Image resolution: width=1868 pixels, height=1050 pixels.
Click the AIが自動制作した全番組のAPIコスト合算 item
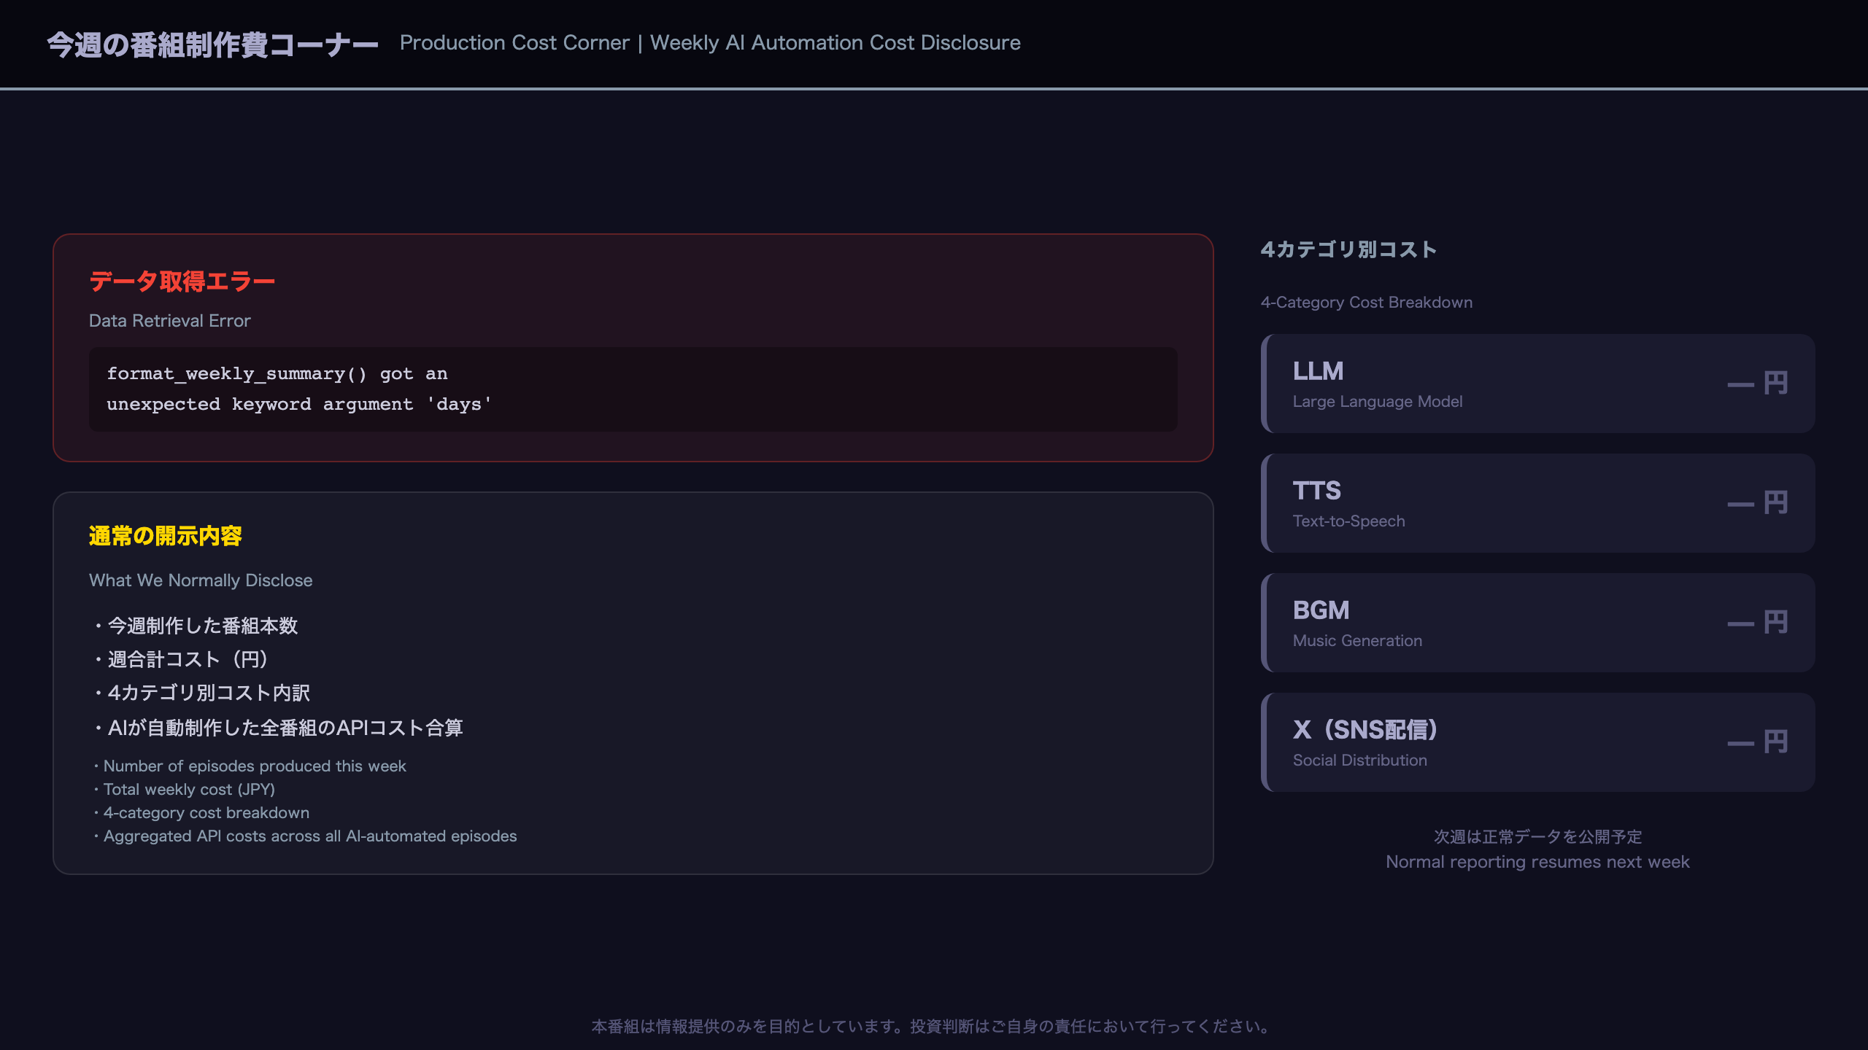(279, 728)
